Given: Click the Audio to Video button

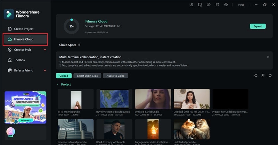Looking at the screenshot, I should [x=115, y=76].
